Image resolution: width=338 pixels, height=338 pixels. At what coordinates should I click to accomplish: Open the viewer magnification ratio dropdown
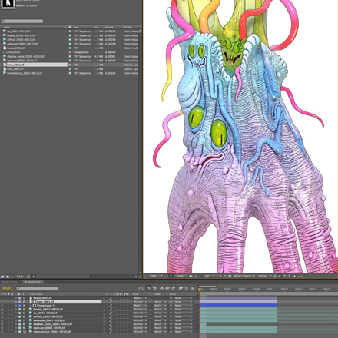[x=156, y=276]
